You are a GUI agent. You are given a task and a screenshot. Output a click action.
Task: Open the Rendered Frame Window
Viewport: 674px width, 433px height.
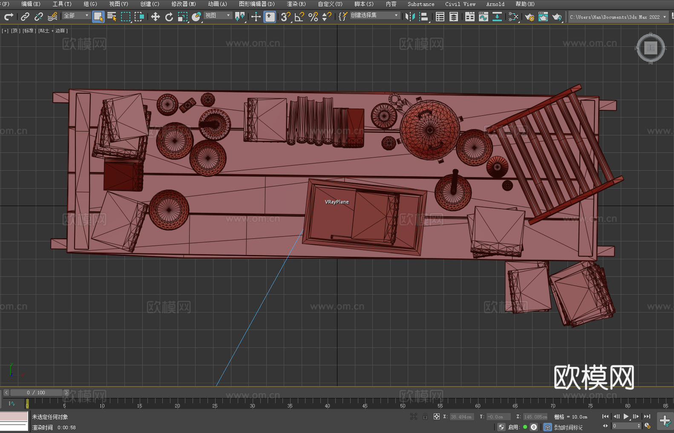(543, 17)
